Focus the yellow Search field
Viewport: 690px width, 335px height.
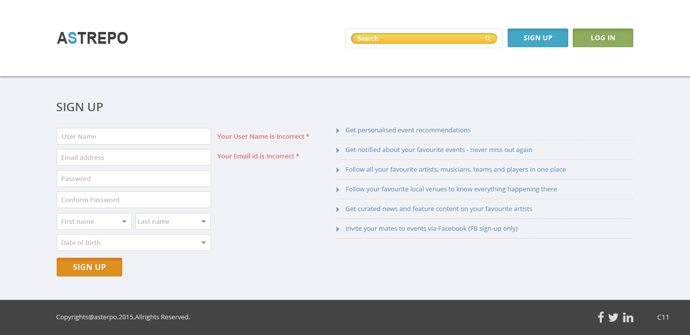(x=424, y=38)
